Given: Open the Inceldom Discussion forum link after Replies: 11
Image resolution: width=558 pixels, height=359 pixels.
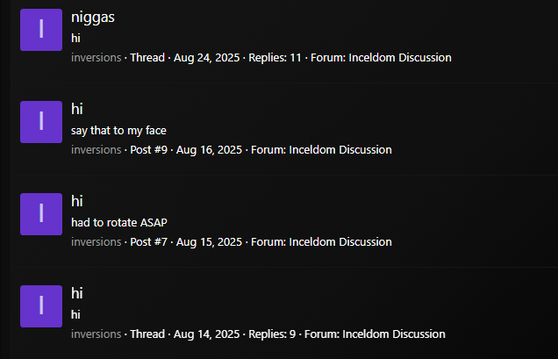Looking at the screenshot, I should 400,58.
